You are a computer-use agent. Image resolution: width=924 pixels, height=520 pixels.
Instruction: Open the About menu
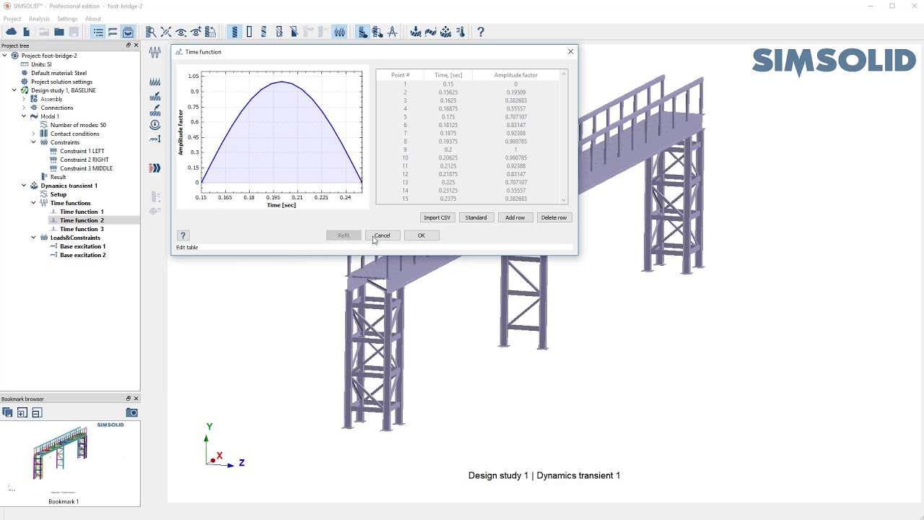[x=93, y=19]
